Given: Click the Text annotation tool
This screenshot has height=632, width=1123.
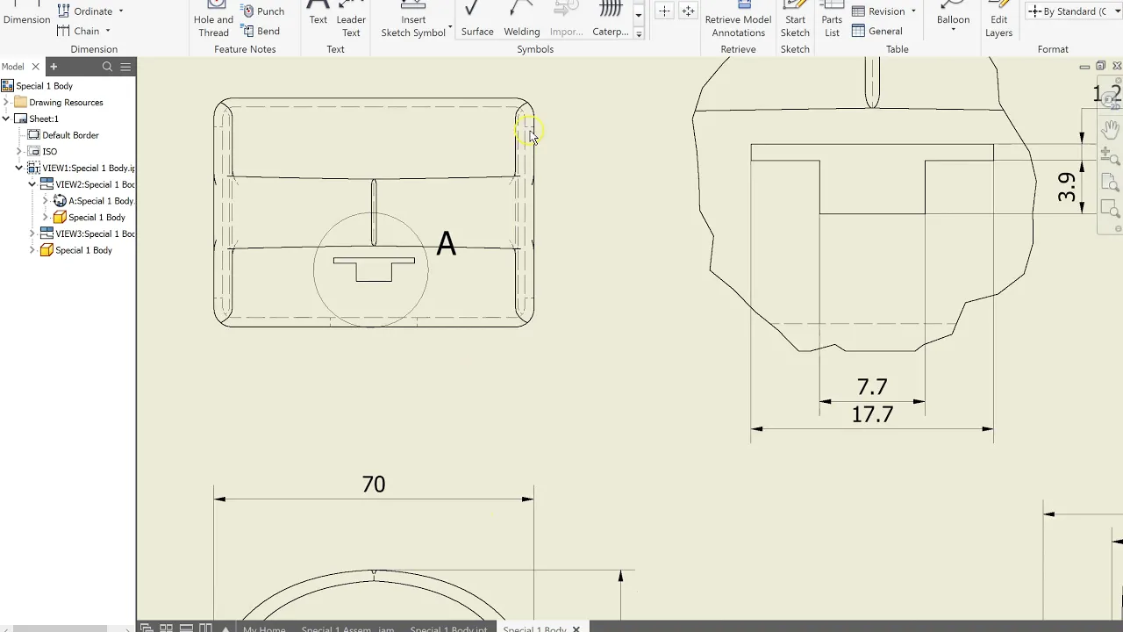Looking at the screenshot, I should (318, 14).
